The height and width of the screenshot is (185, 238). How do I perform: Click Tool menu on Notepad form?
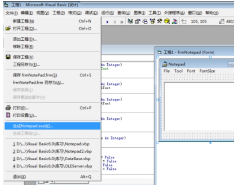coord(178,71)
